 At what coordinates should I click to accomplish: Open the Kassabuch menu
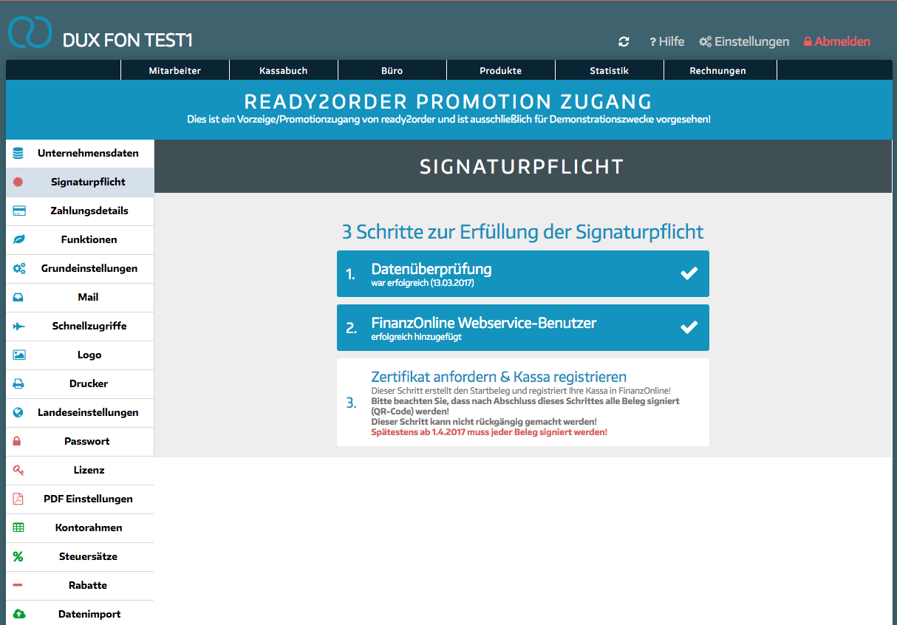pyautogui.click(x=284, y=71)
